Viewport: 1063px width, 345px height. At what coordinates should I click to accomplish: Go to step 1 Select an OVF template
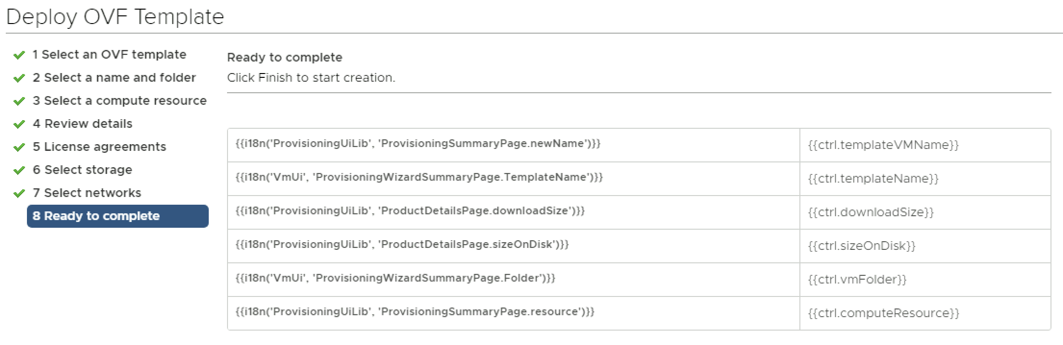[109, 55]
